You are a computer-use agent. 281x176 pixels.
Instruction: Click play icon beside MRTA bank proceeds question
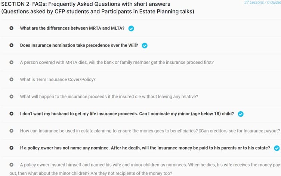pyautogui.click(x=12, y=63)
